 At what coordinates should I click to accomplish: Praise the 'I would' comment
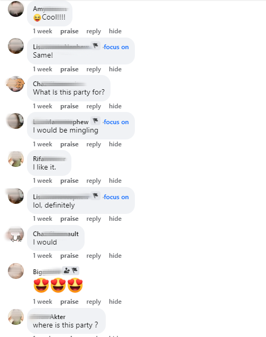tap(69, 256)
